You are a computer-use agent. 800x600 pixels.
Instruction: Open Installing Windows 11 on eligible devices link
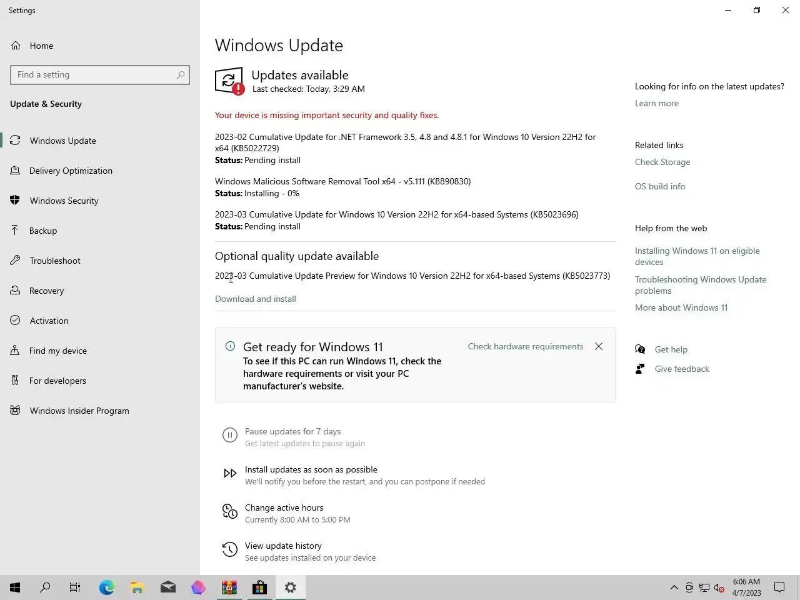pyautogui.click(x=697, y=256)
